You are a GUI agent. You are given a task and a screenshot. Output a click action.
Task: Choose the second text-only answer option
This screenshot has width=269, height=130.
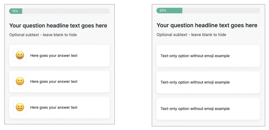click(x=208, y=82)
